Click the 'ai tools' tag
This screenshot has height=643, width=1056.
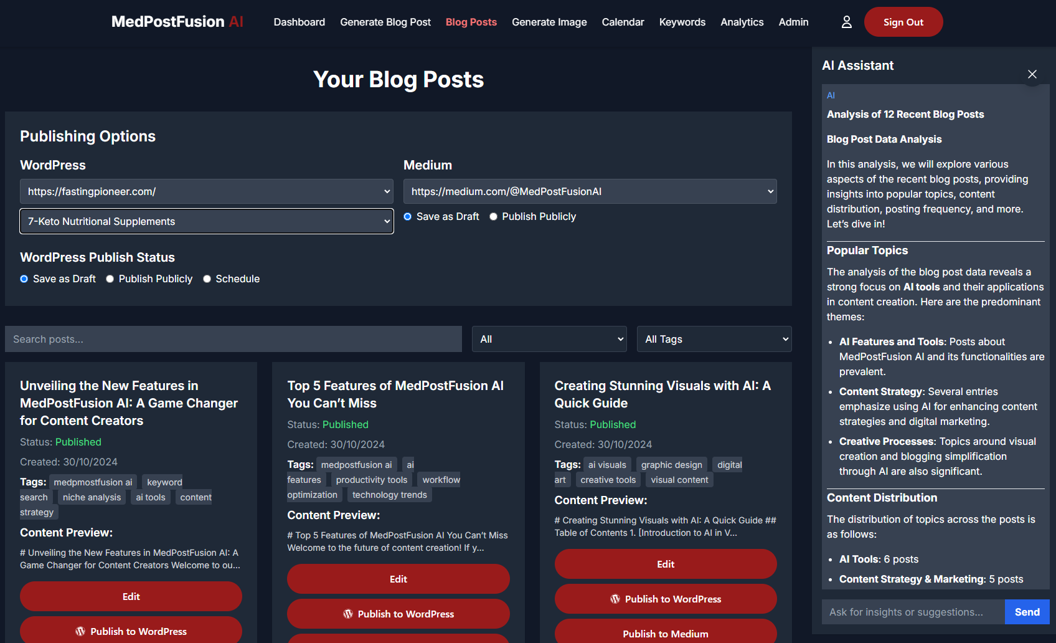tap(151, 497)
